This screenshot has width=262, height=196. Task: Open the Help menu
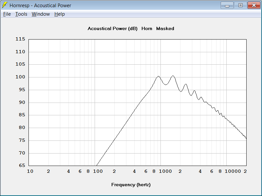[x=60, y=14]
